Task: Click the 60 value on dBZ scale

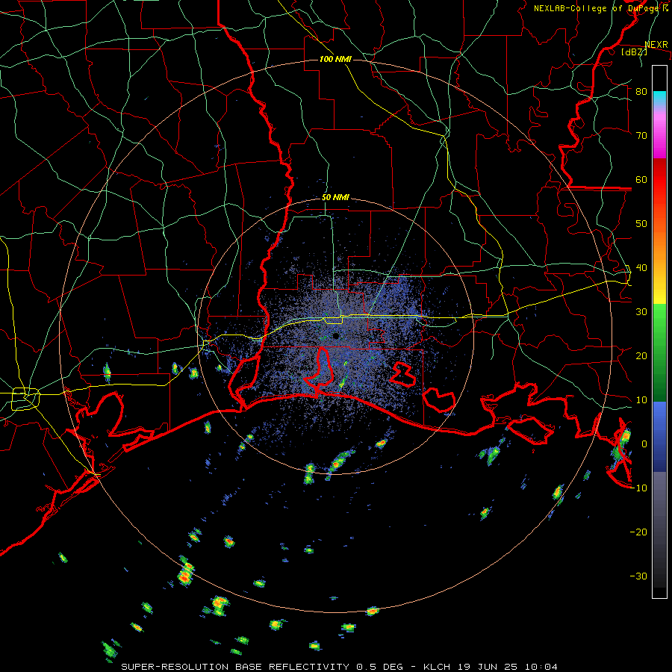Action: [641, 180]
